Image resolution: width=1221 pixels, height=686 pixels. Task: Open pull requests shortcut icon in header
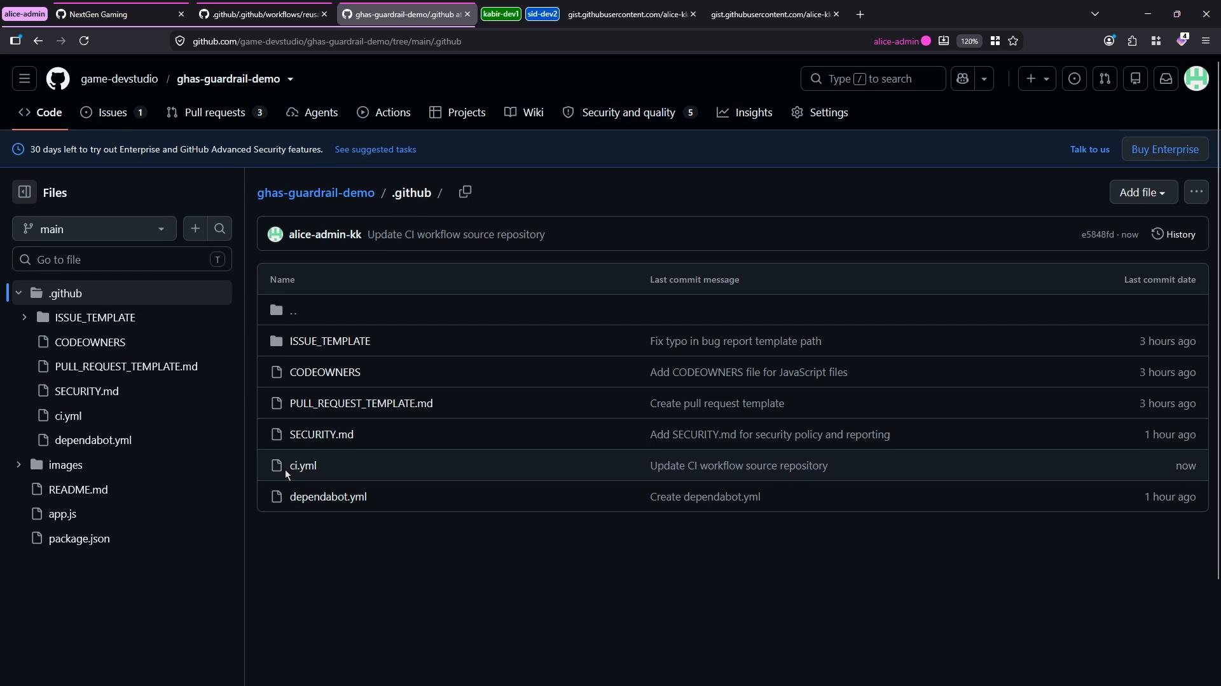[x=1105, y=79]
